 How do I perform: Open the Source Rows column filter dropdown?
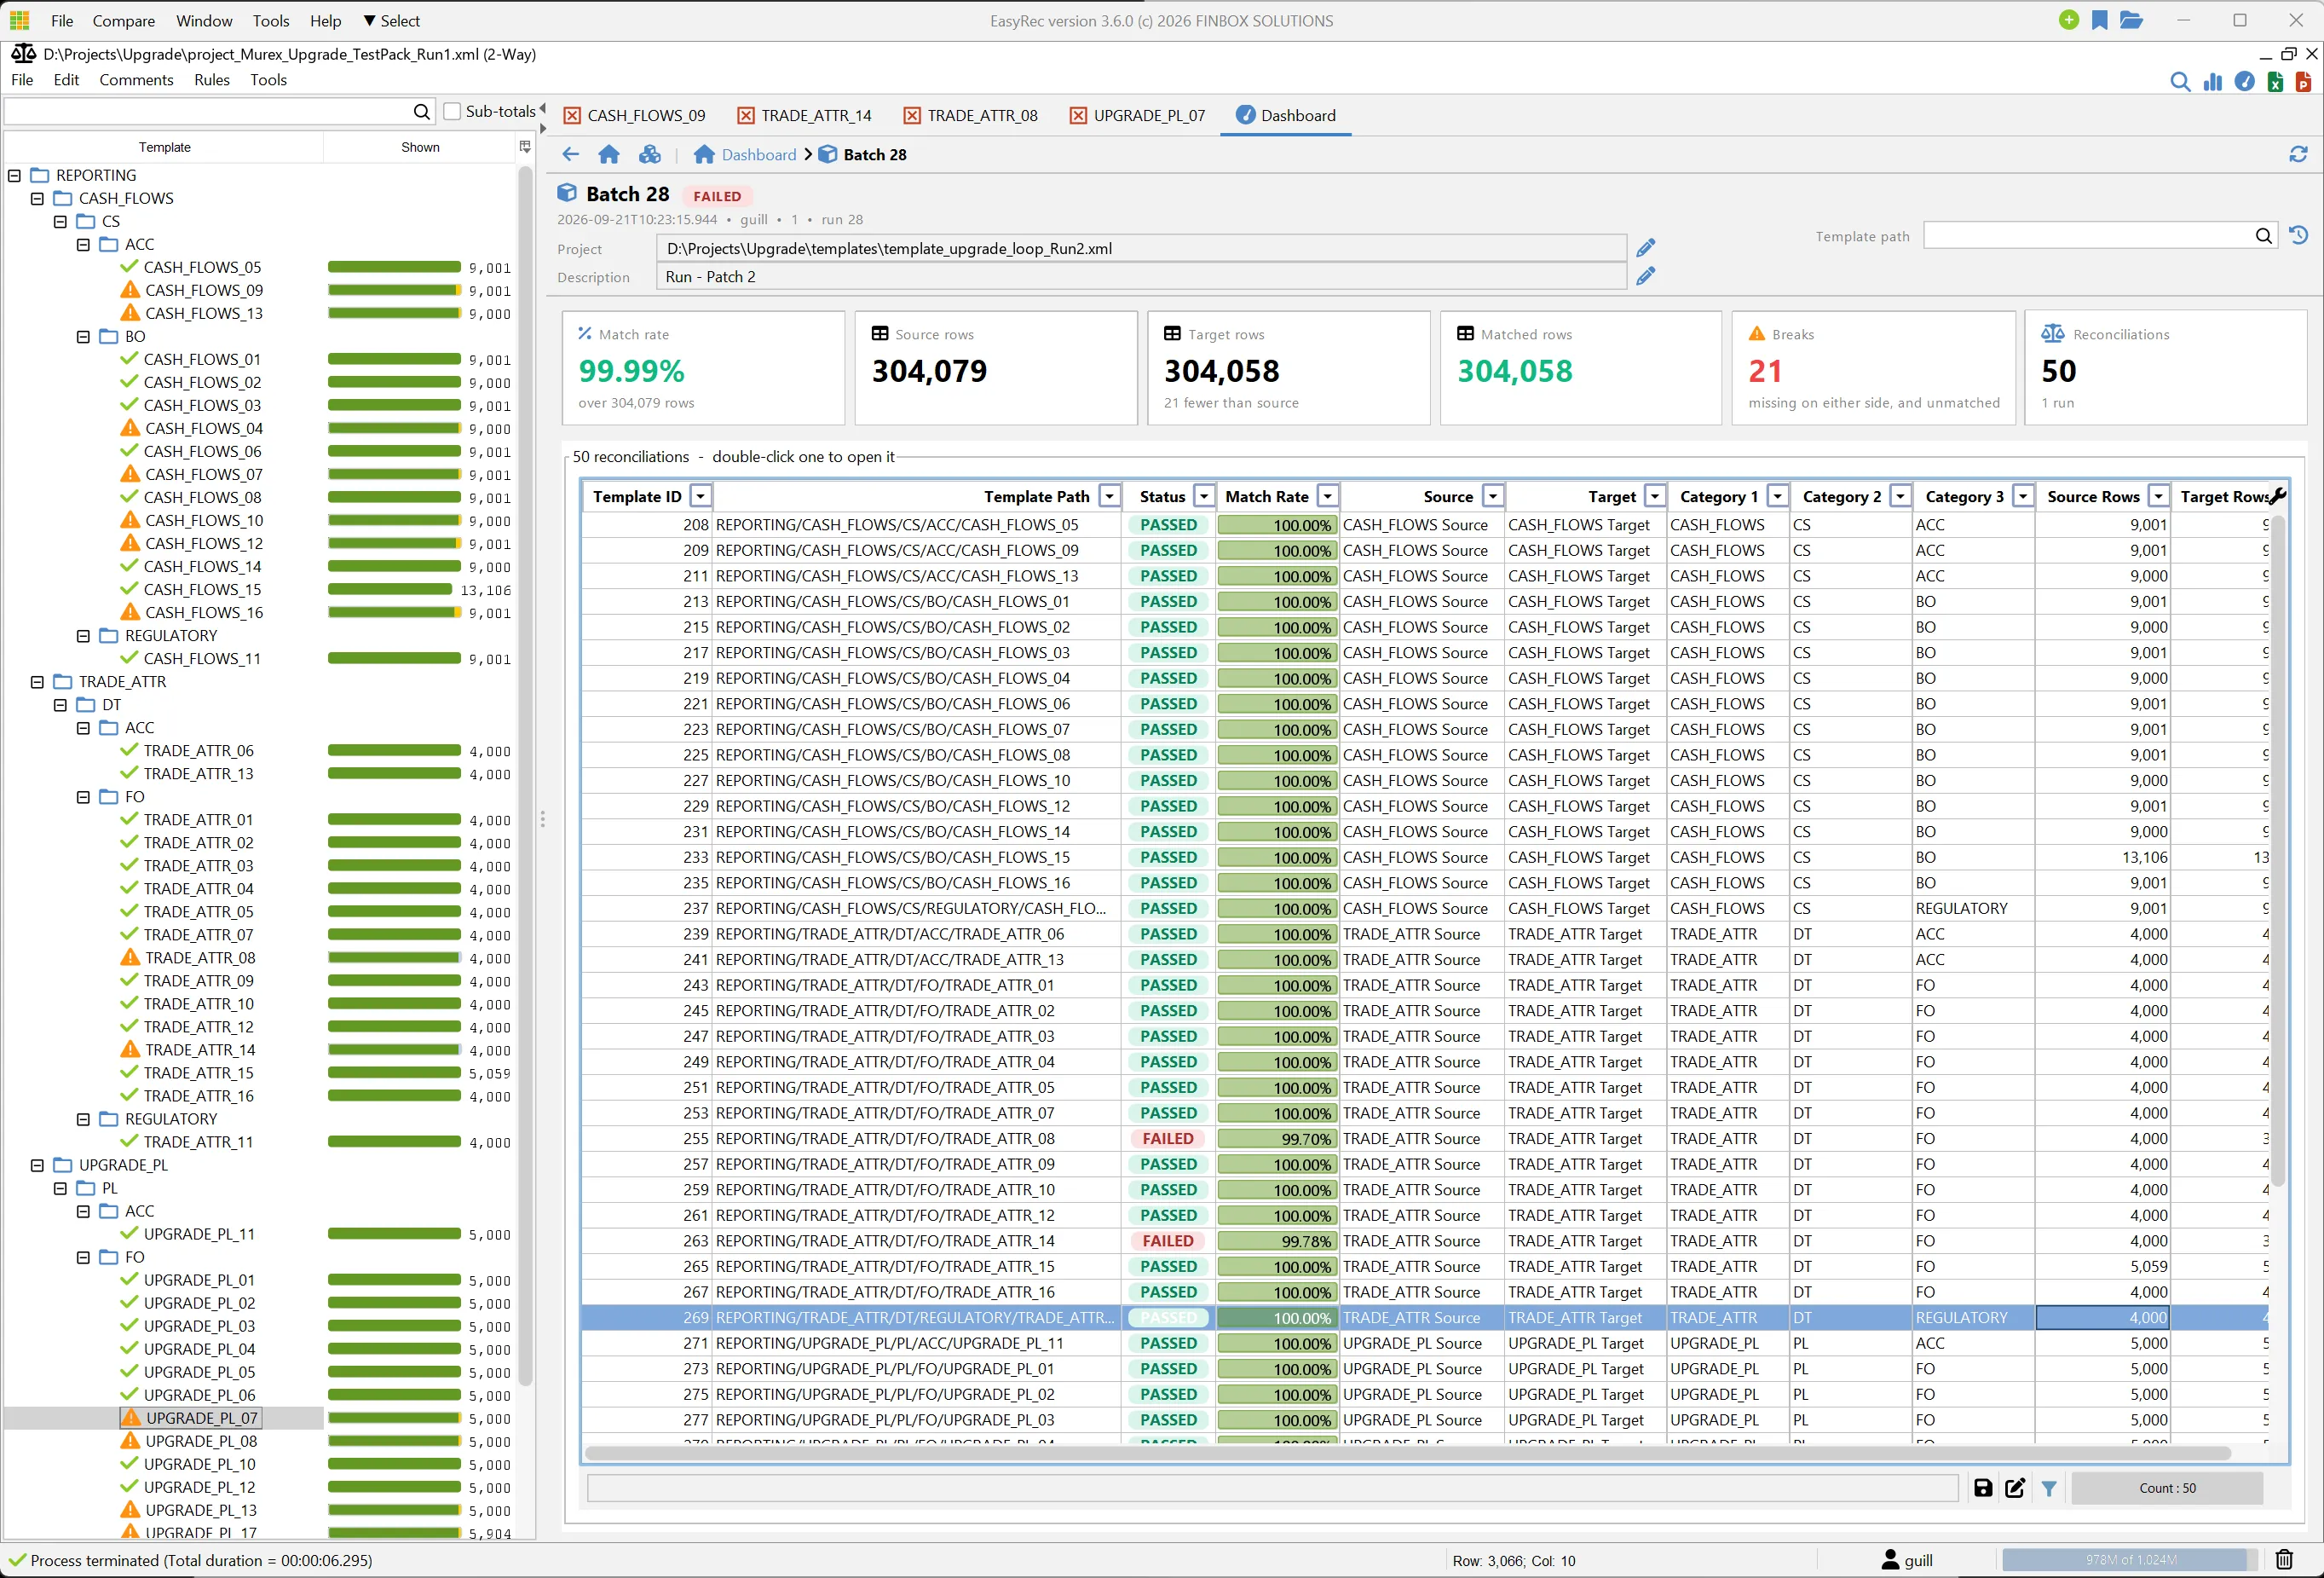coord(2159,496)
